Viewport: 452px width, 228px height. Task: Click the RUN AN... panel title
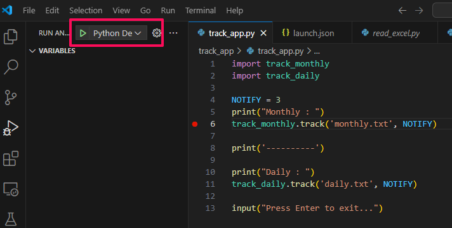point(54,33)
